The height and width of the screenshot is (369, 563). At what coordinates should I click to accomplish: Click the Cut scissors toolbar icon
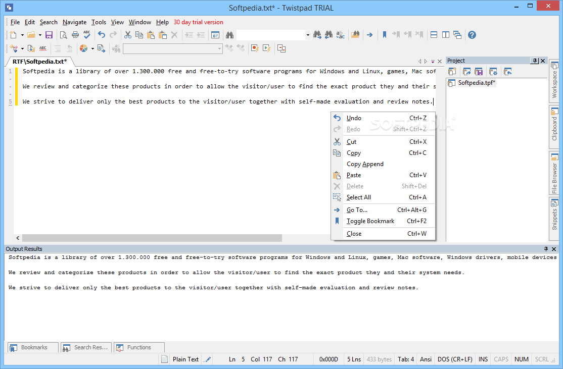[x=127, y=35]
